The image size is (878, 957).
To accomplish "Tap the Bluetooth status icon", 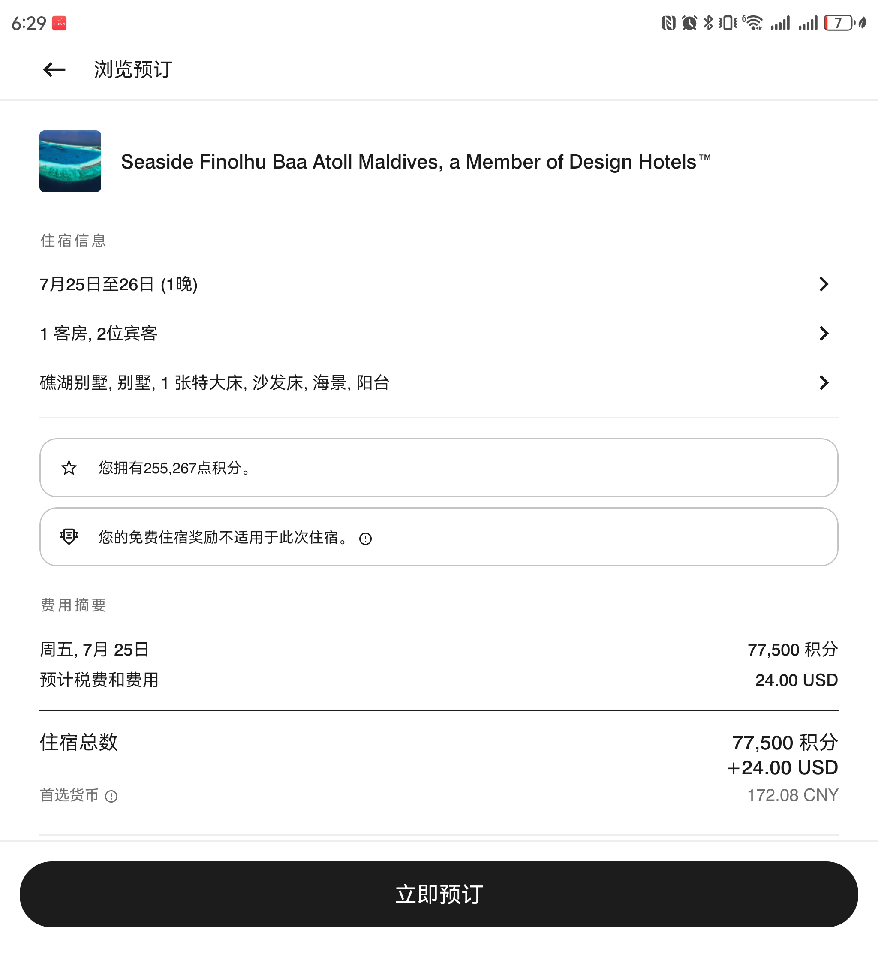I will [x=708, y=23].
